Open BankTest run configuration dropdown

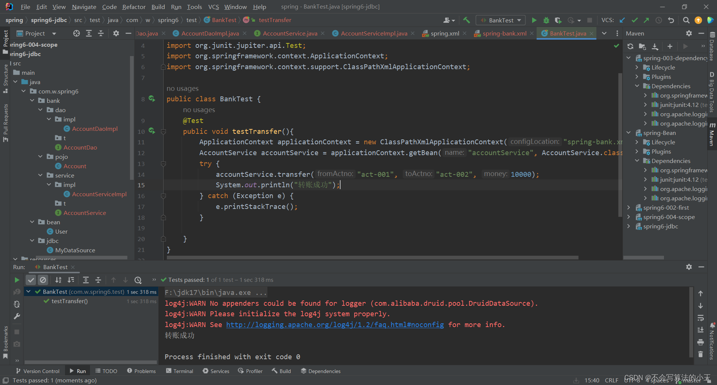(501, 20)
